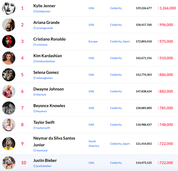The image size is (178, 171).
Task: Filter by Europe in Cristiano Ronaldo's row
Action: (x=93, y=42)
